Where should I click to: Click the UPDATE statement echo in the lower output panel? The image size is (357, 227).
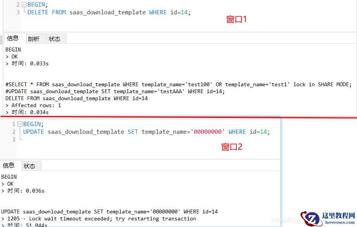[109, 212]
